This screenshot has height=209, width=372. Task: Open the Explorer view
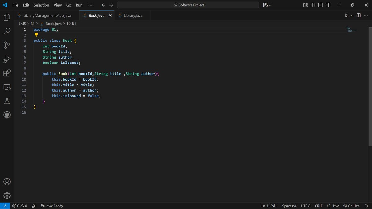[7, 17]
